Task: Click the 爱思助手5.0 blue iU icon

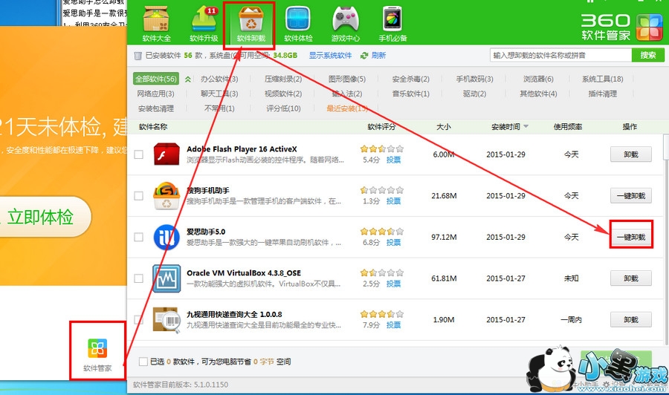Action: 167,237
